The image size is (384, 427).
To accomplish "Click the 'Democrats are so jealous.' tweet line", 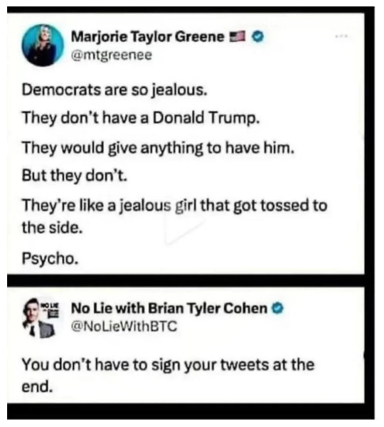I will pos(114,90).
